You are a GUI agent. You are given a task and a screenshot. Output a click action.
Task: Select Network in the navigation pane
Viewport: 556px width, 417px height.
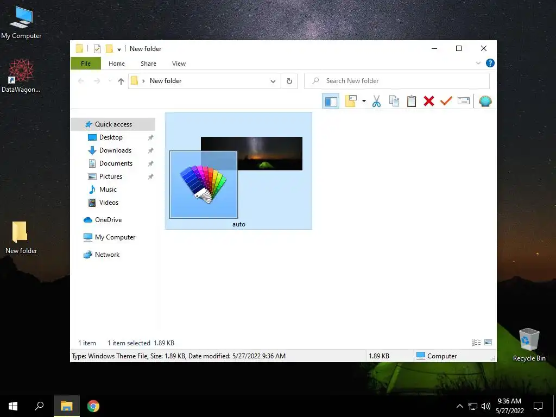tap(107, 255)
